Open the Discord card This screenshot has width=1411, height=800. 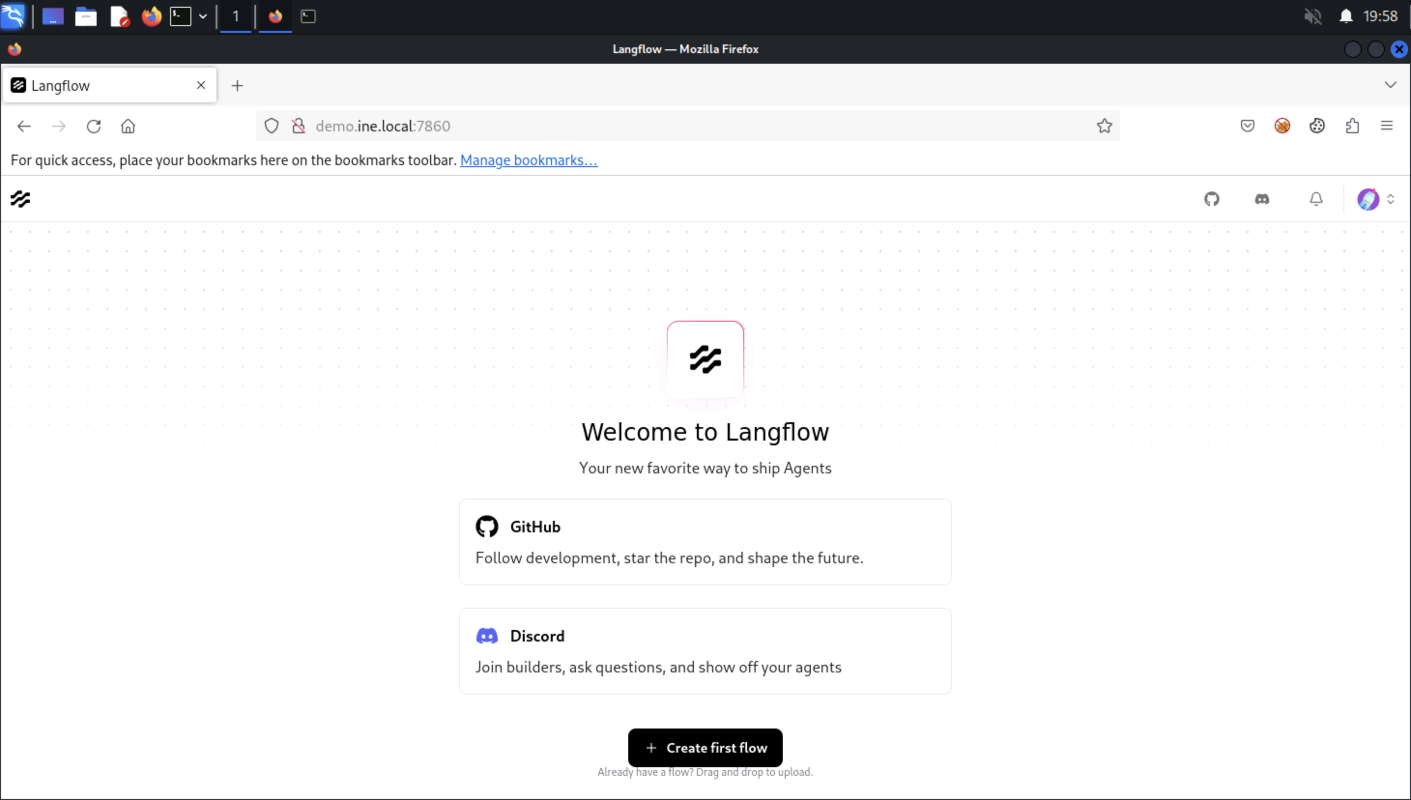tap(705, 651)
